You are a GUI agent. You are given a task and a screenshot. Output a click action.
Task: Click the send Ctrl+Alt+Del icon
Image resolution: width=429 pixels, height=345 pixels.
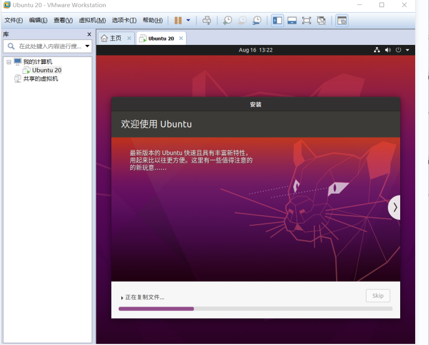206,21
